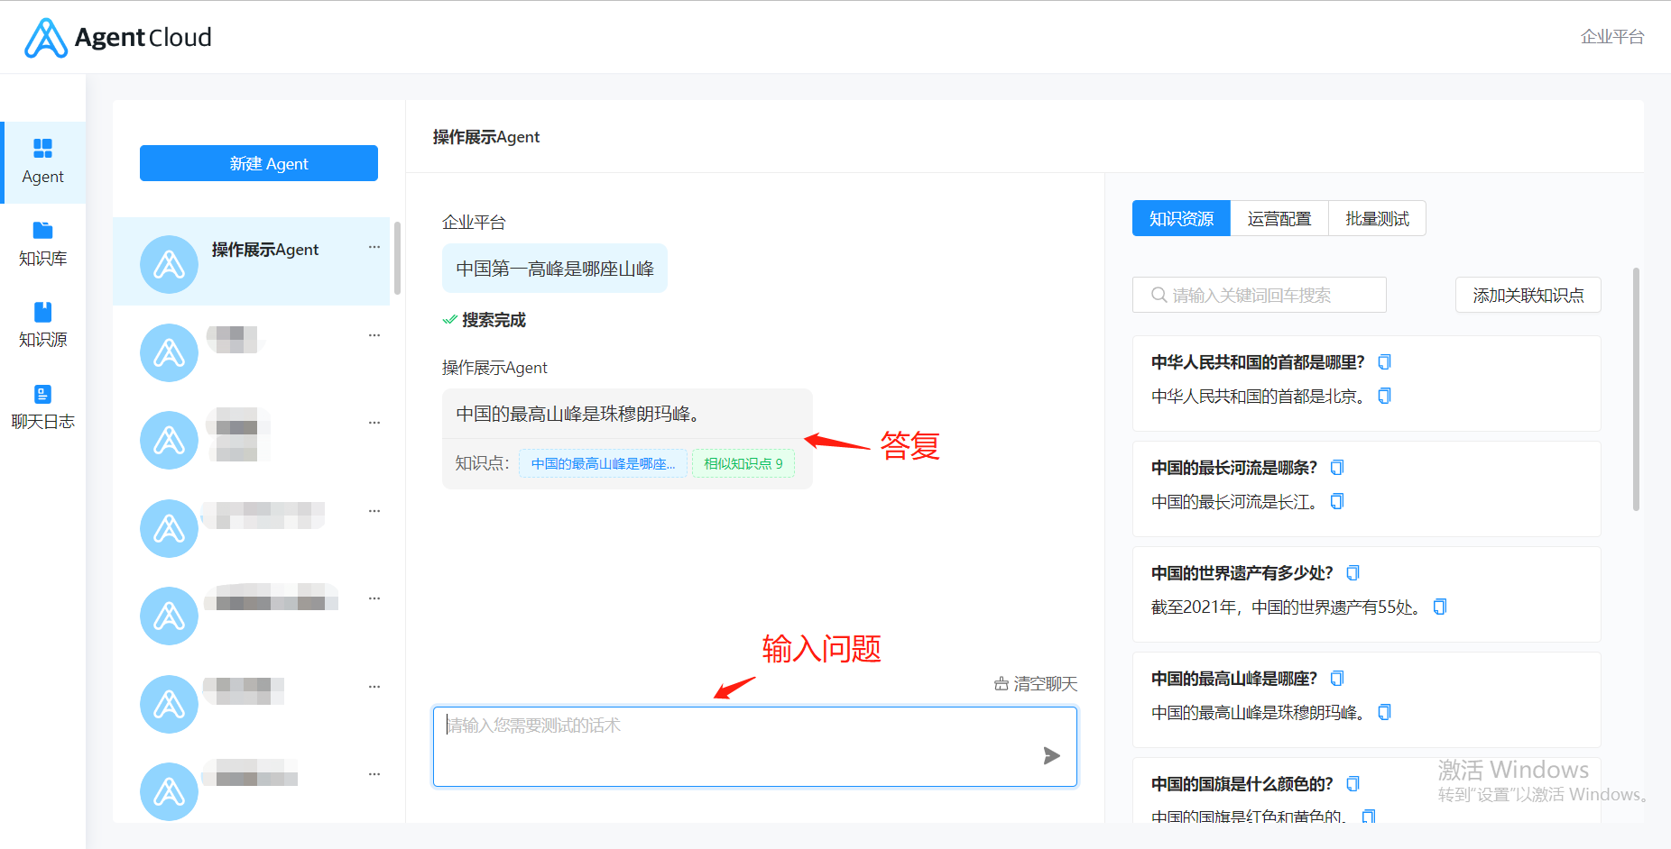
Task: Click the reply 中国的最高山峰是珠穆朗玛峰 in chat
Action: 577,414
